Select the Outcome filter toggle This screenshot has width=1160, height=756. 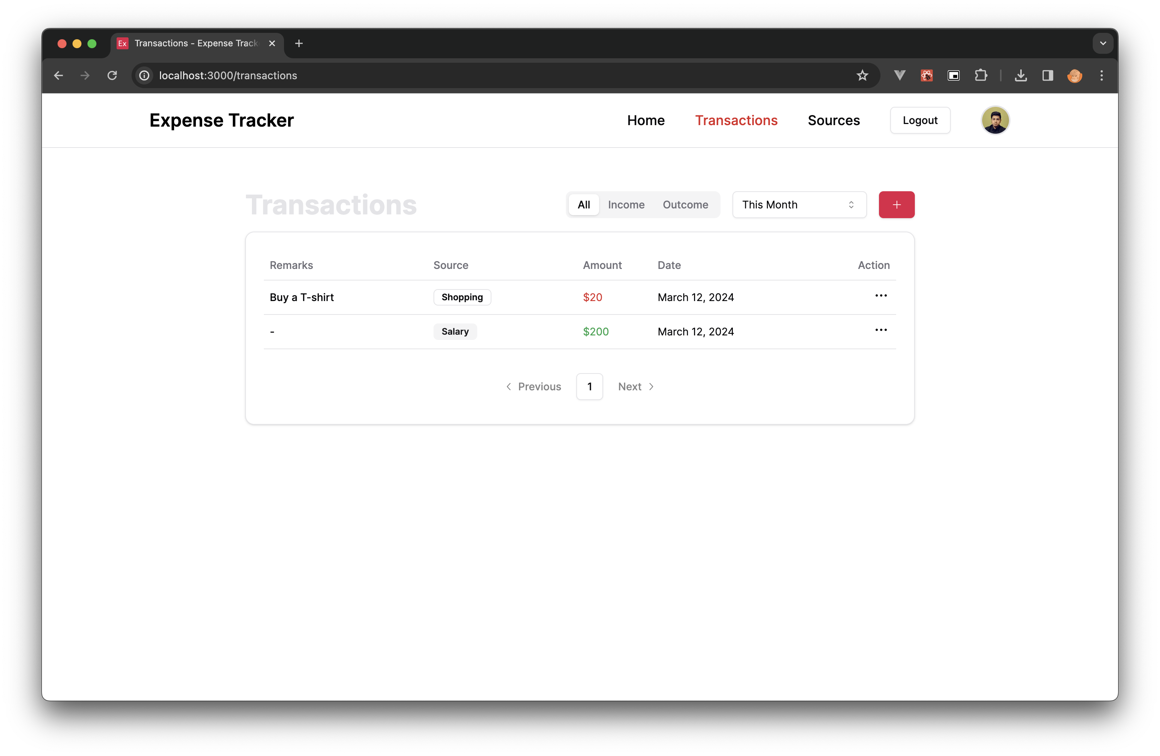tap(685, 204)
